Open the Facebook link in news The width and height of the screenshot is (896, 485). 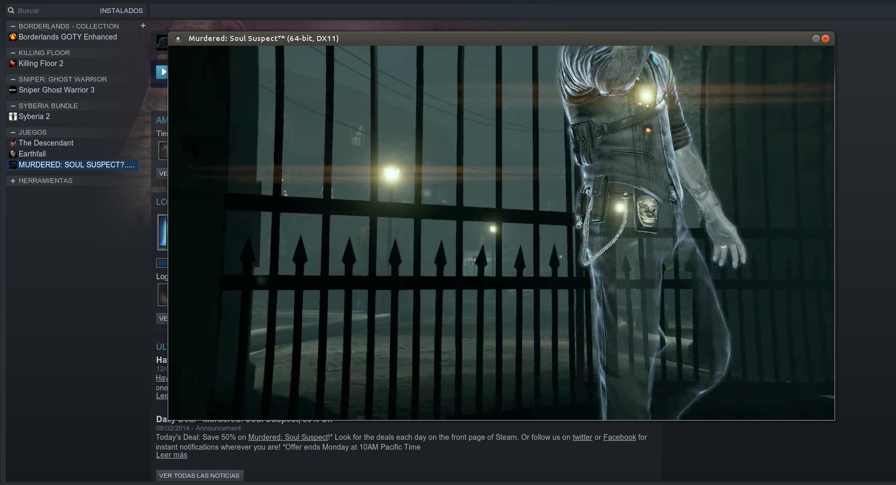[620, 437]
